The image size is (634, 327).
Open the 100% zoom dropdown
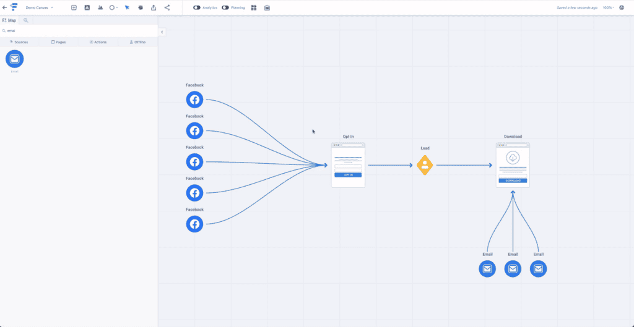point(608,7)
